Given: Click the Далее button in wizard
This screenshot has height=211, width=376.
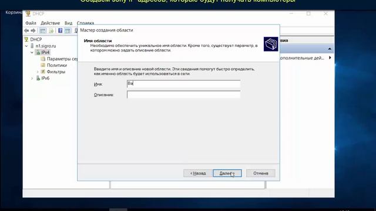Looking at the screenshot, I should [227, 173].
